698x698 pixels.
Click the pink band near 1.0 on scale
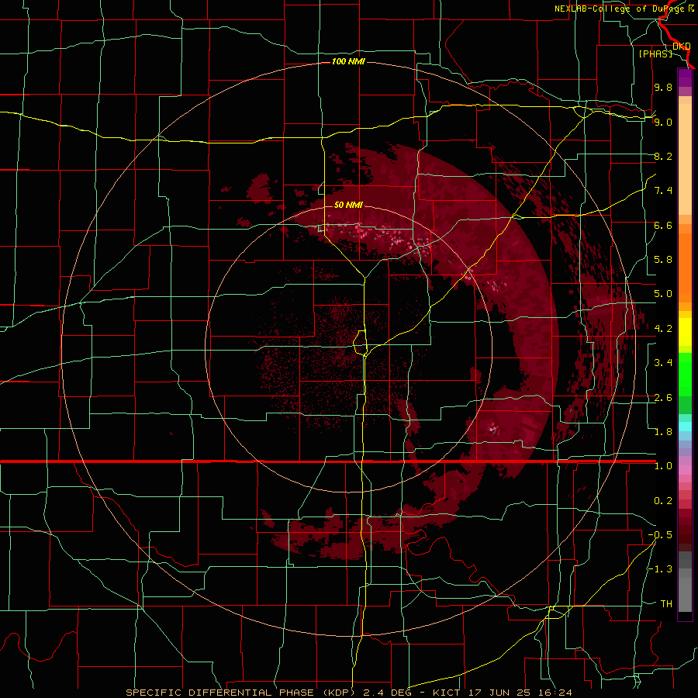coord(685,470)
